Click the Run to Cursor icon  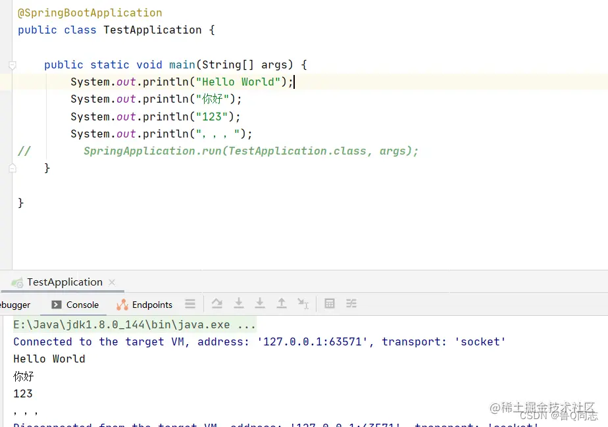pyautogui.click(x=303, y=303)
